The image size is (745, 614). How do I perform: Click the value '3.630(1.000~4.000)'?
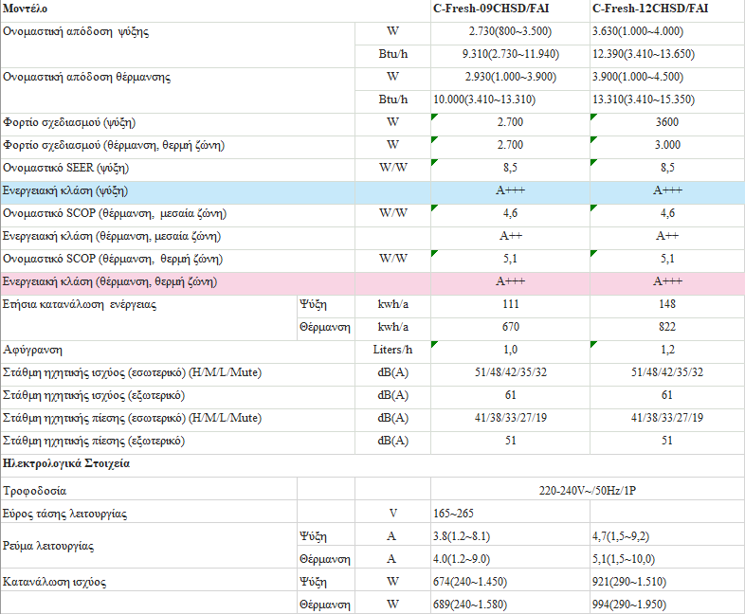[x=638, y=31]
